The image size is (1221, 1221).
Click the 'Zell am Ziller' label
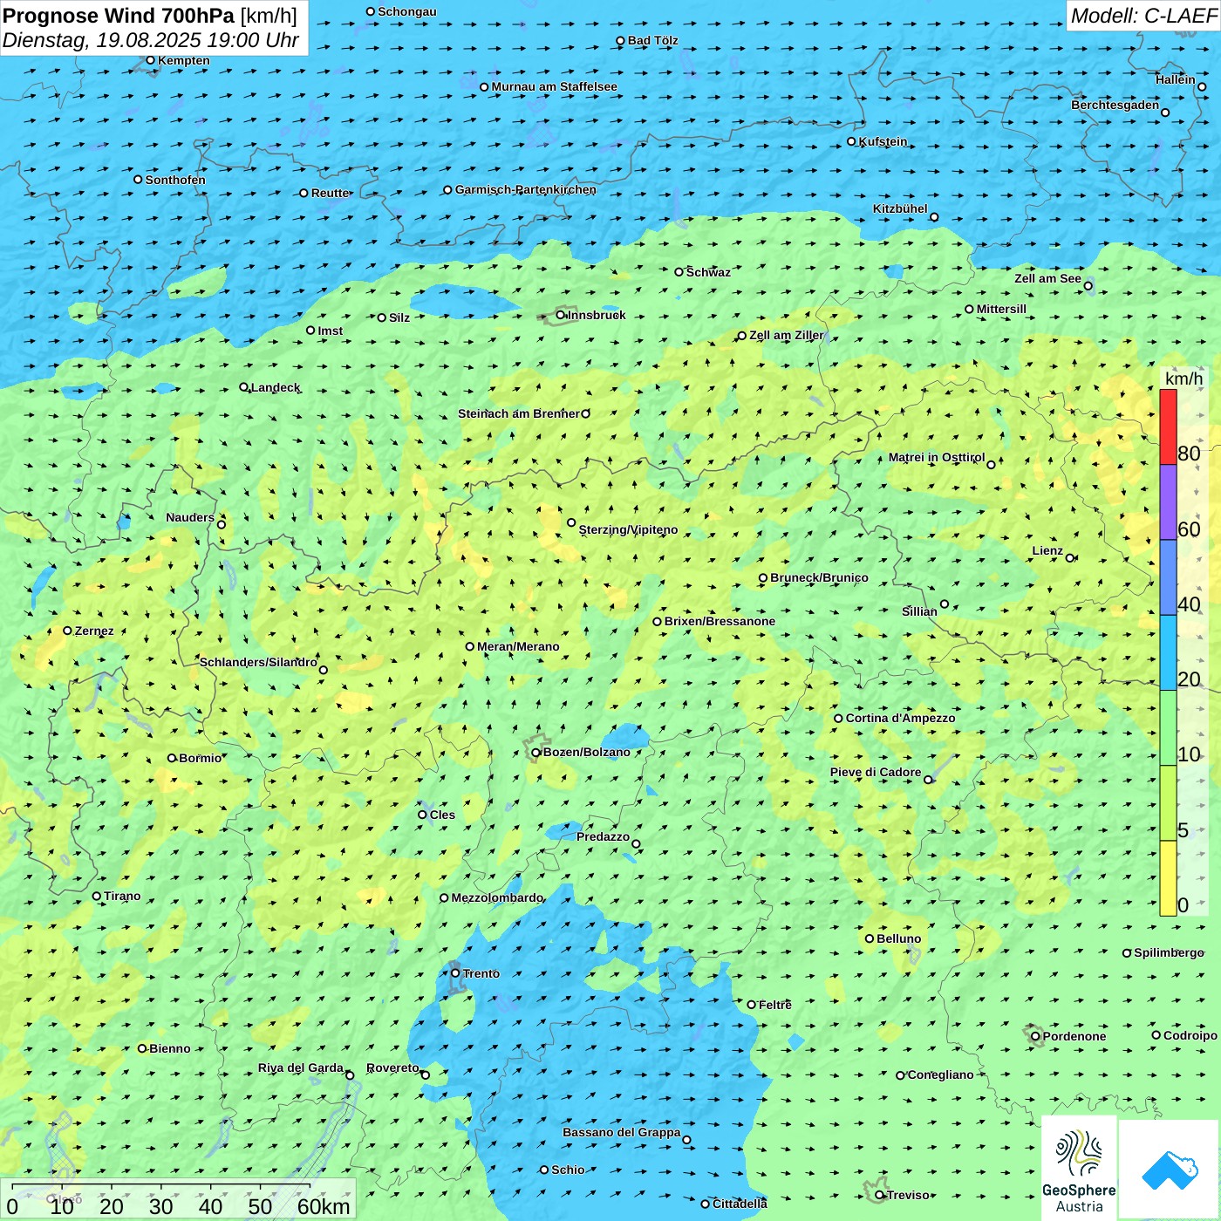[786, 335]
